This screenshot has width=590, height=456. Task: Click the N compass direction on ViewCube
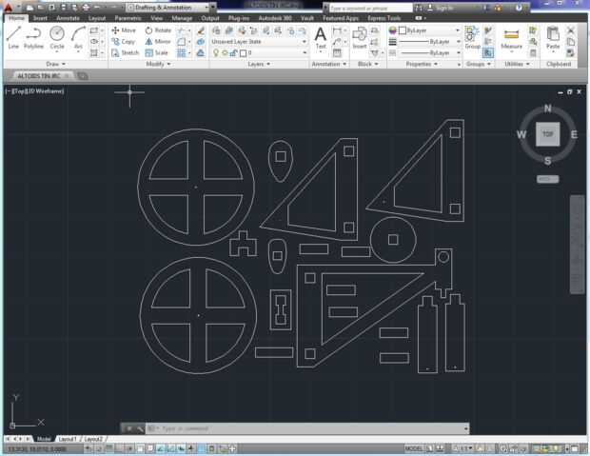pyautogui.click(x=548, y=109)
